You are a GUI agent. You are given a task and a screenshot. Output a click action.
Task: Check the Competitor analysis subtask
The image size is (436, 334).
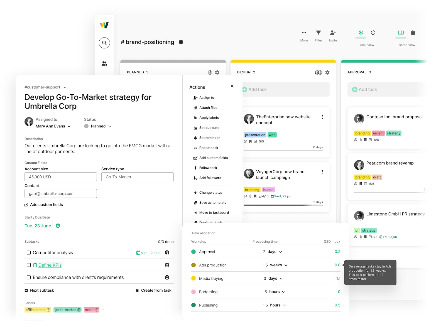[29, 253]
